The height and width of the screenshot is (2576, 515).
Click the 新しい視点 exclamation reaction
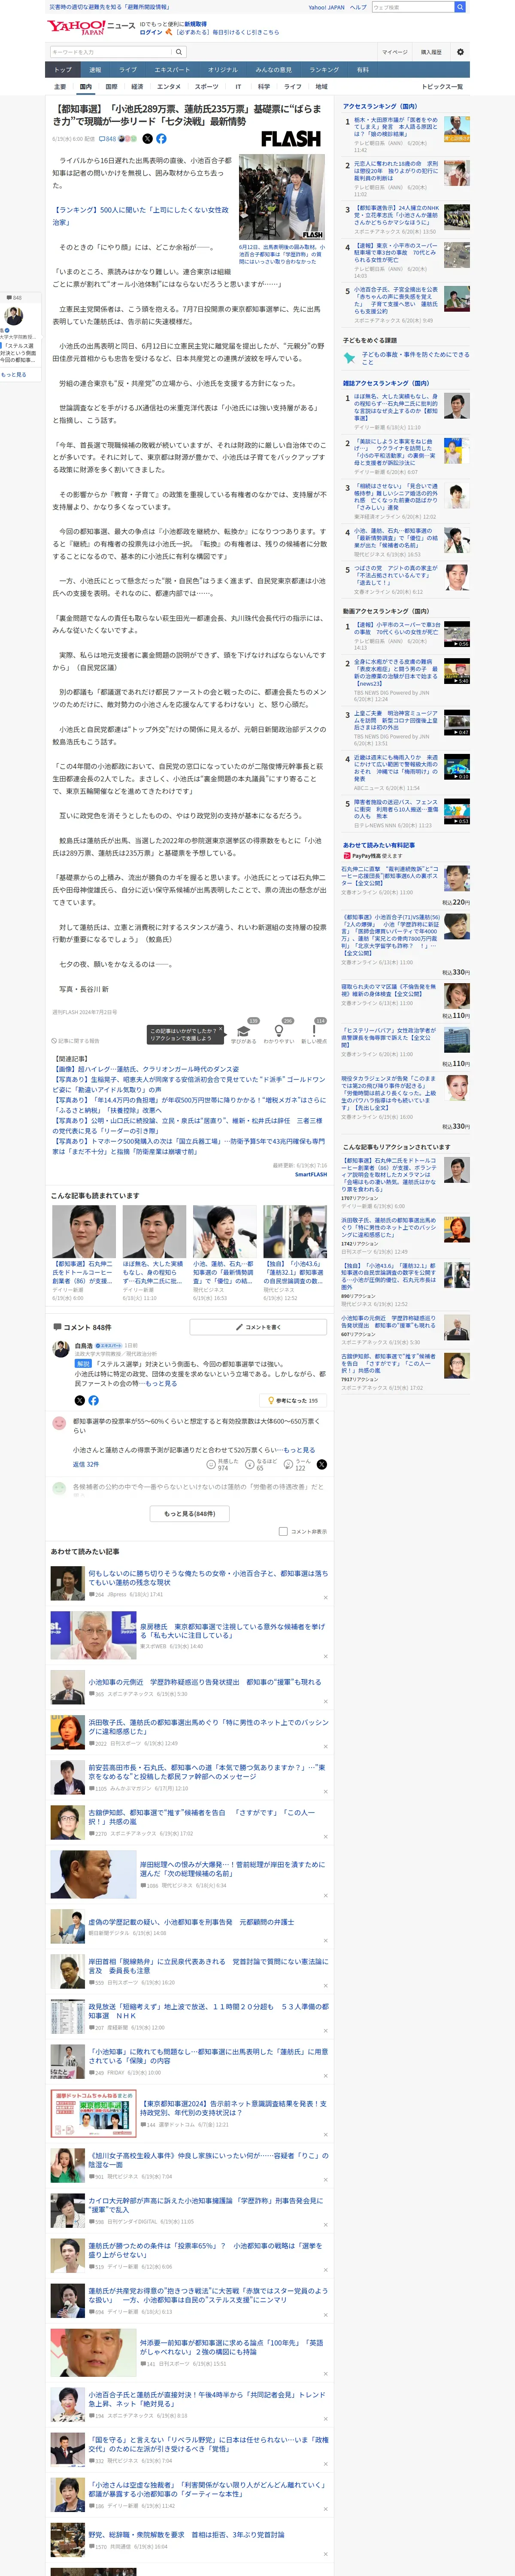tap(314, 1031)
